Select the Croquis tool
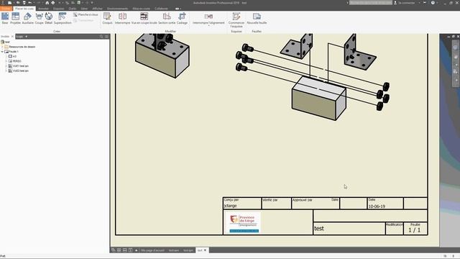The width and height of the screenshot is (460, 259). pos(107,18)
